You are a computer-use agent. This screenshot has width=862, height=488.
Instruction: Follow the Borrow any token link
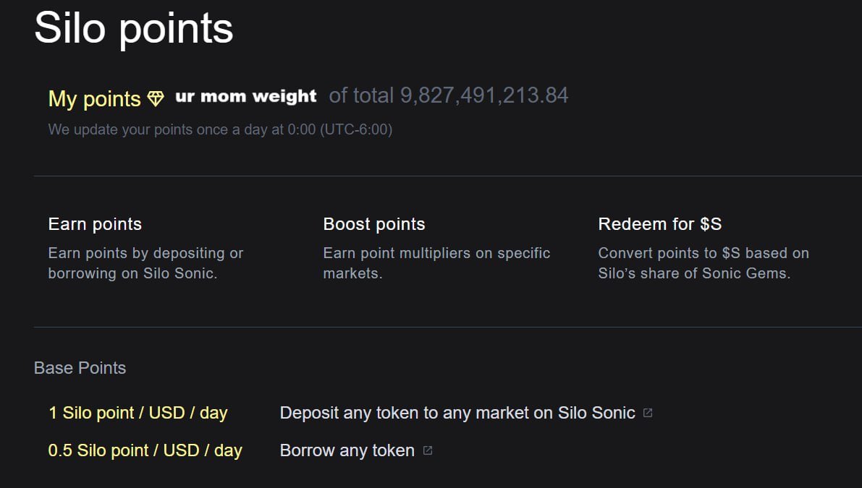(347, 450)
